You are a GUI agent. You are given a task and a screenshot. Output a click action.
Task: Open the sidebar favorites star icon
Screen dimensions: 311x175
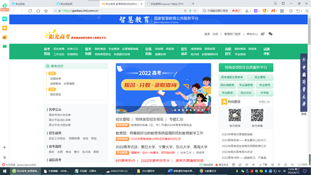(4, 28)
